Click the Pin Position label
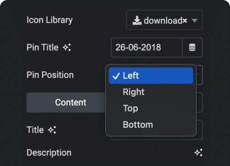 pos(50,75)
